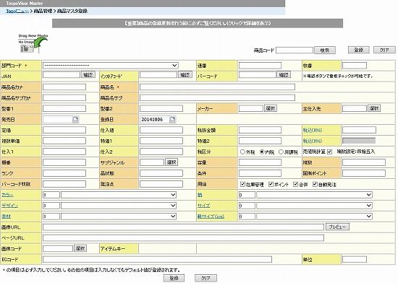Select 非課税 tax radio button
The height and width of the screenshot is (285, 398).
coord(281,152)
